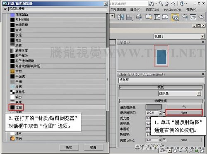Collapse the 模板 rollout header
Viewport: 207px width, 154px height.
[161, 87]
